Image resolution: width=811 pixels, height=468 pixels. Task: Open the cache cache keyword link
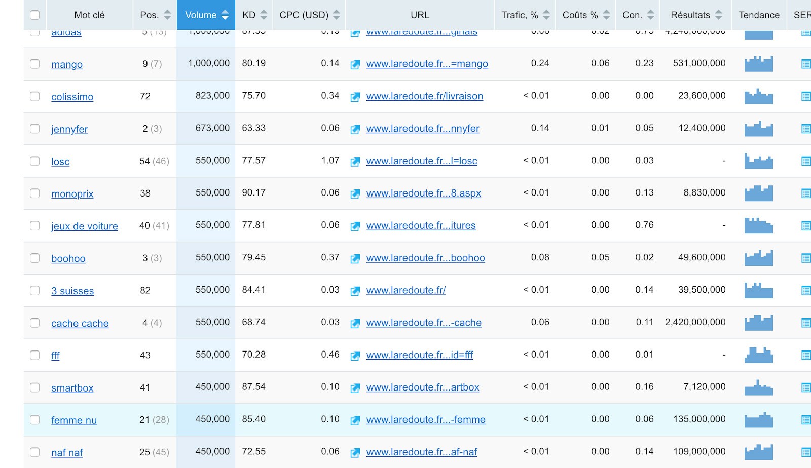(x=80, y=323)
